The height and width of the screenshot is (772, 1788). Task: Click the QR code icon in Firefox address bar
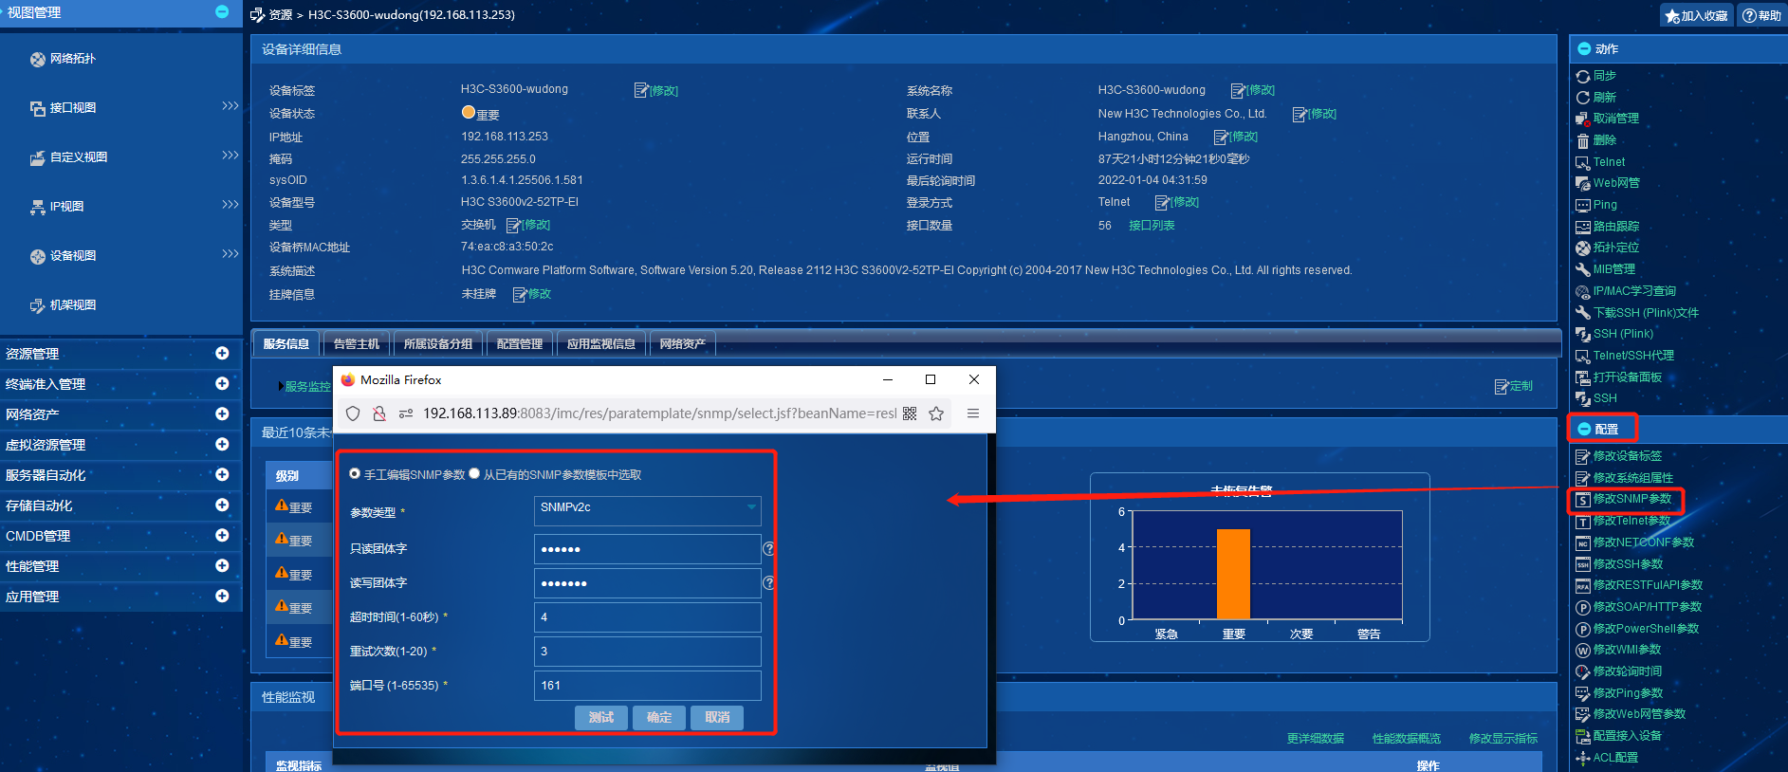pyautogui.click(x=910, y=414)
